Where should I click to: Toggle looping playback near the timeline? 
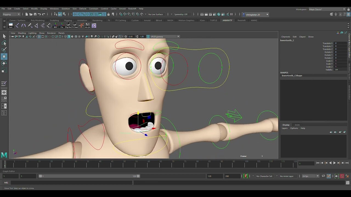click(x=324, y=176)
